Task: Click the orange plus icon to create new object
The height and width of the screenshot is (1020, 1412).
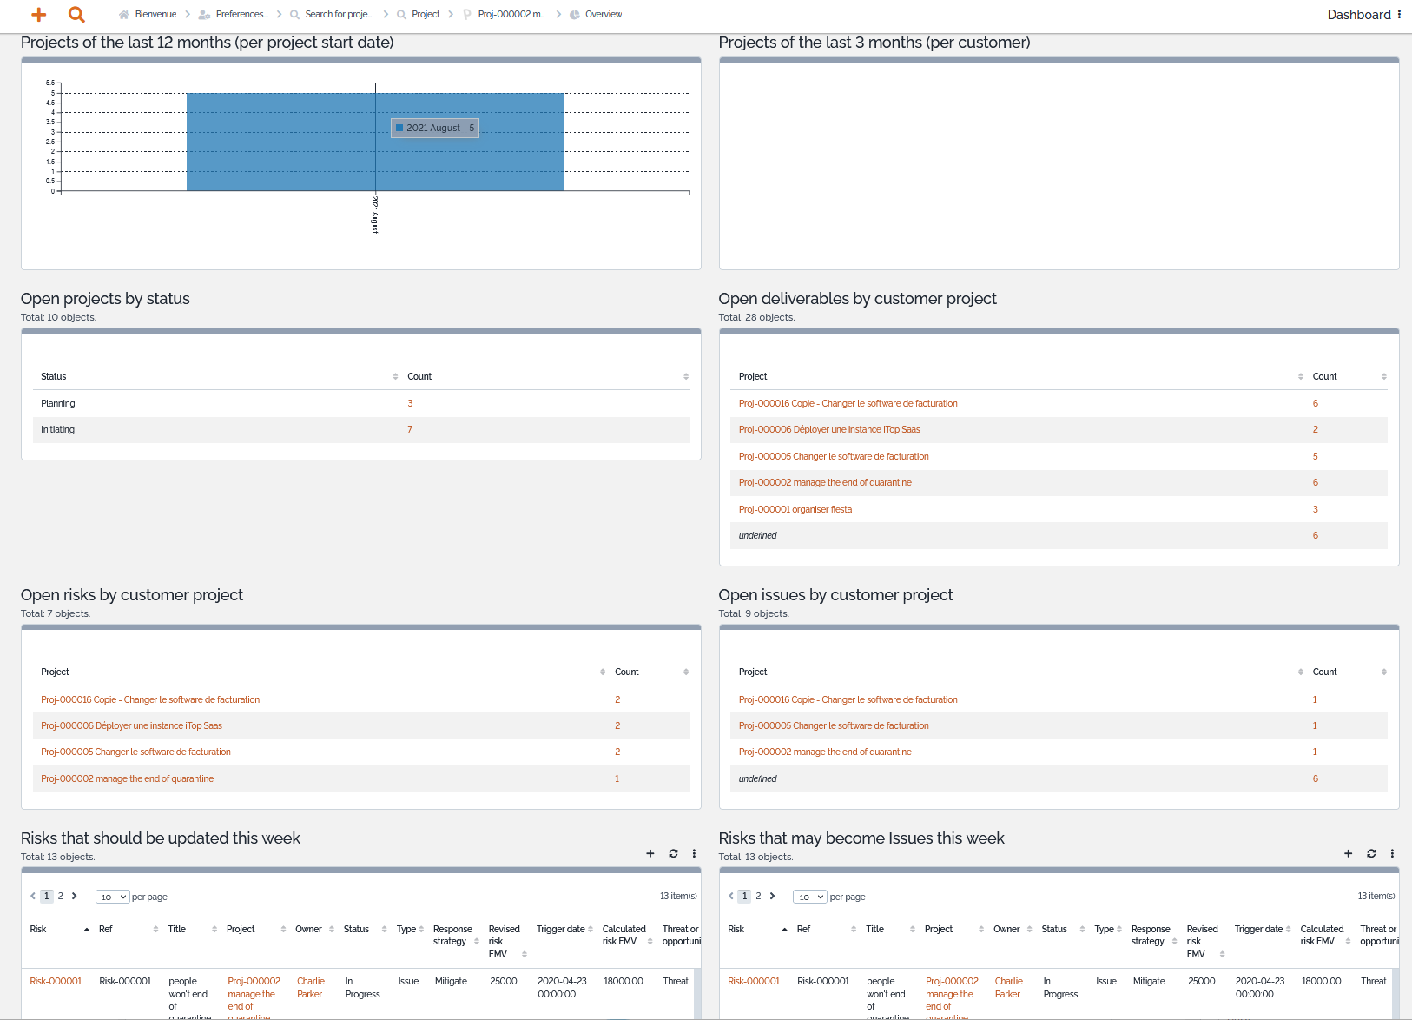Action: [38, 14]
